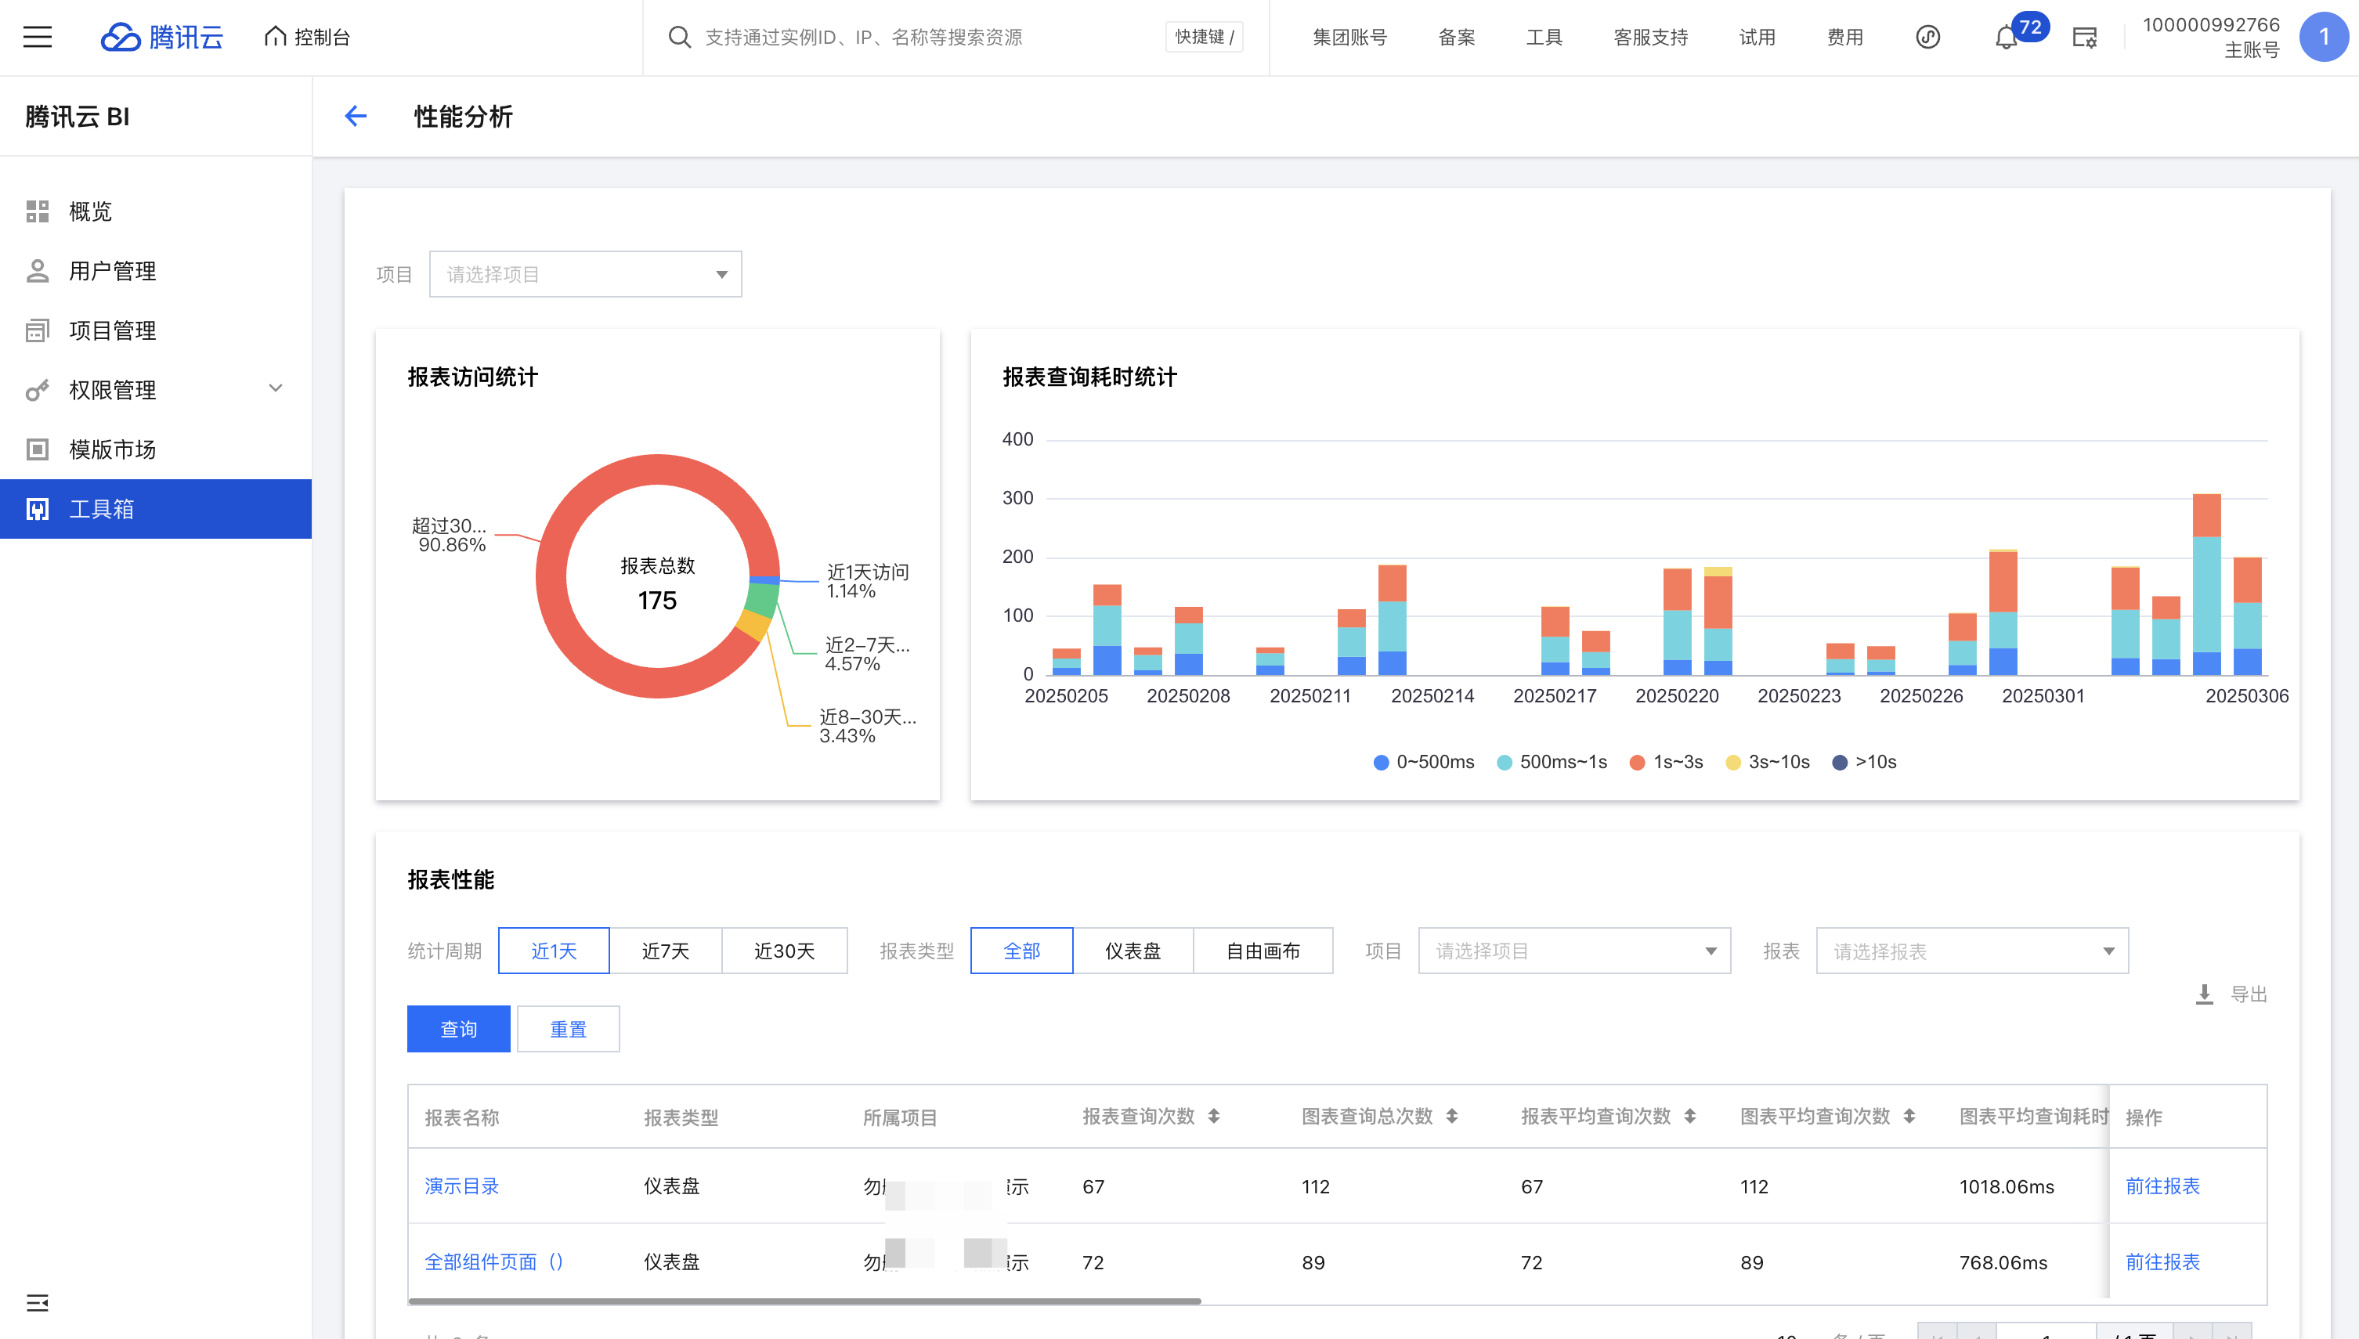Open the 演示目录 report link
Viewport: 2359px width, 1339px height.
(461, 1186)
